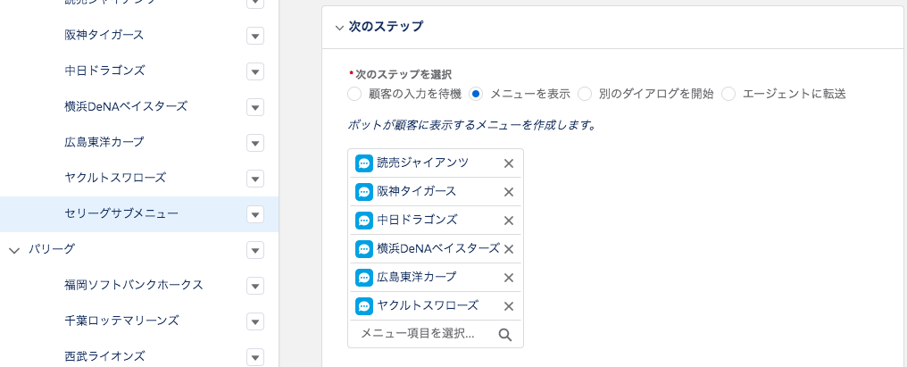Open 千葉ロッテマリーンズ dialog in sidebar

click(121, 320)
